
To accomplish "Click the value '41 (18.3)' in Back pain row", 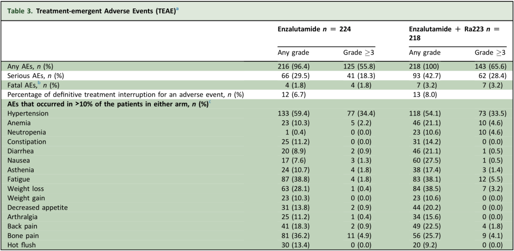I will tap(295, 226).
